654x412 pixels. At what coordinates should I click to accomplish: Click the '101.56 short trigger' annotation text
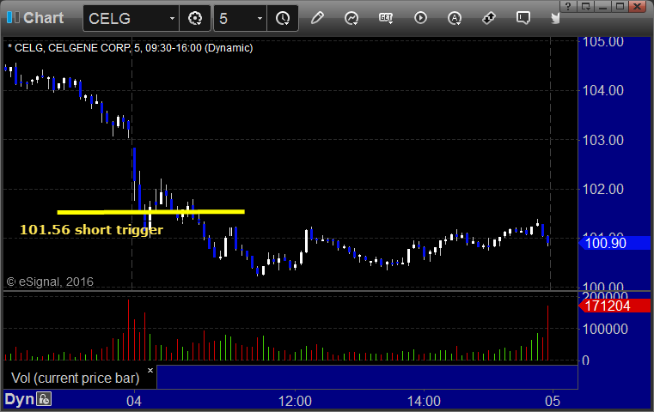(91, 229)
